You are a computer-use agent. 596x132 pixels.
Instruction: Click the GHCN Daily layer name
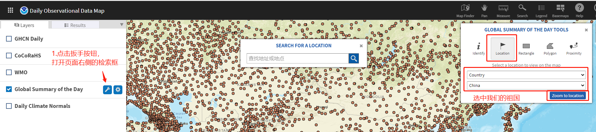29,39
